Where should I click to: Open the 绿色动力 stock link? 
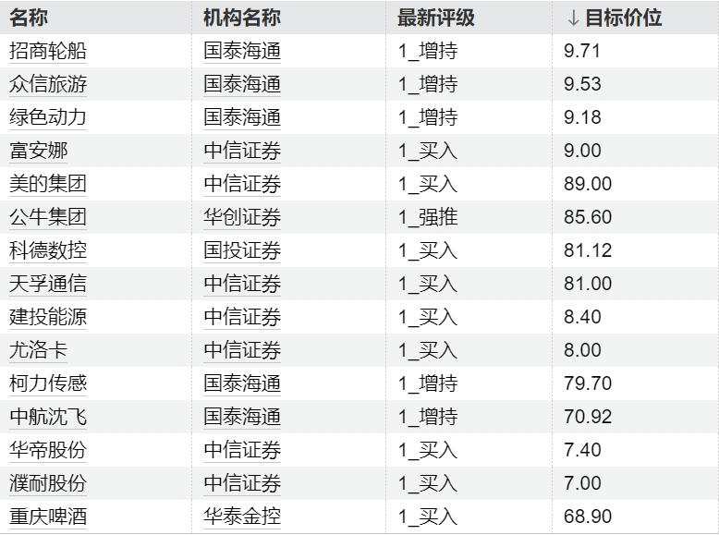click(48, 117)
